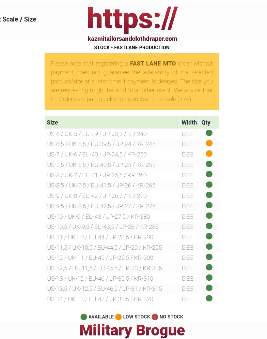Click the Width column header
267x339 pixels.
click(x=189, y=123)
